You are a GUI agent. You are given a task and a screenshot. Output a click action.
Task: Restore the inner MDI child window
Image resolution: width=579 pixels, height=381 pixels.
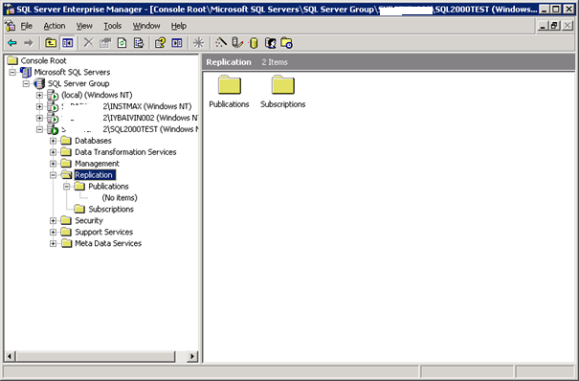(x=554, y=26)
